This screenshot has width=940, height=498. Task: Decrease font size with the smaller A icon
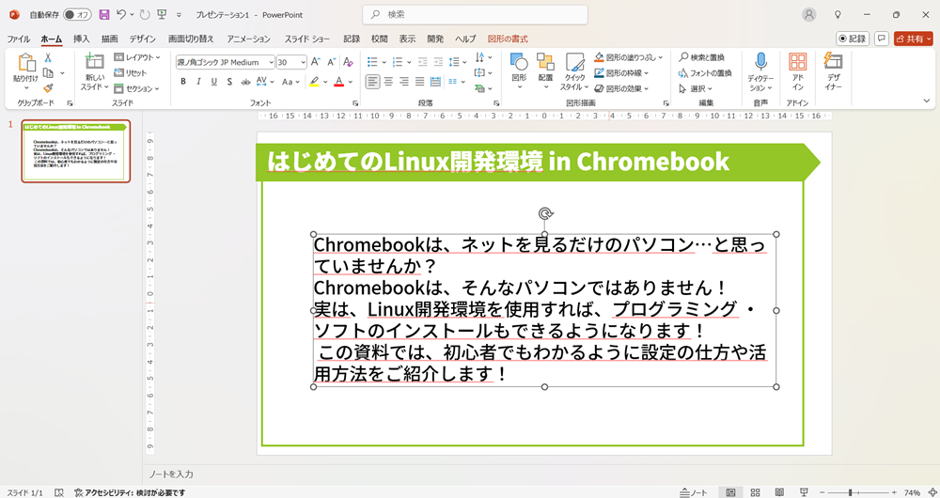pyautogui.click(x=332, y=62)
